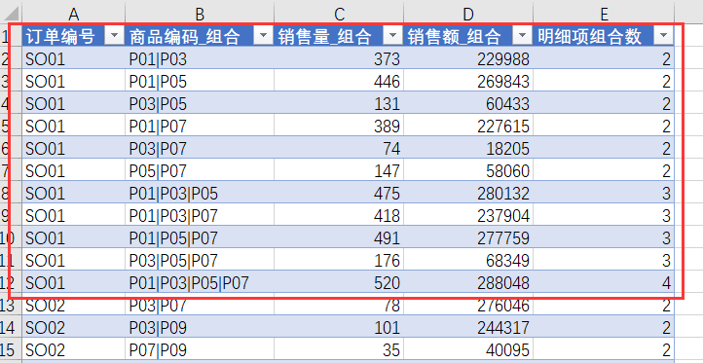The height and width of the screenshot is (363, 703).
Task: Select column E header
Action: [604, 14]
